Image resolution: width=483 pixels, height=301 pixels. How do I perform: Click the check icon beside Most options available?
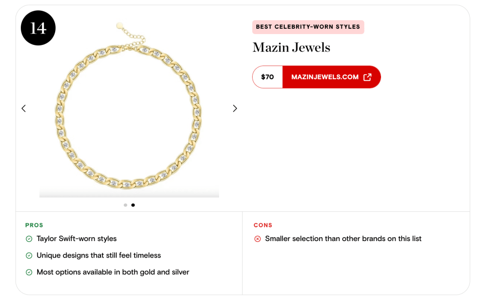click(x=29, y=272)
